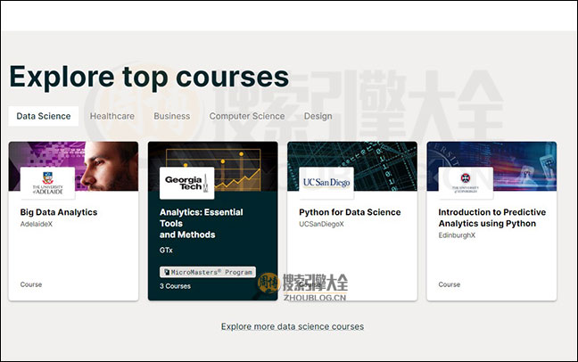Click Explore more data science courses link
578x362 pixels.
point(293,326)
